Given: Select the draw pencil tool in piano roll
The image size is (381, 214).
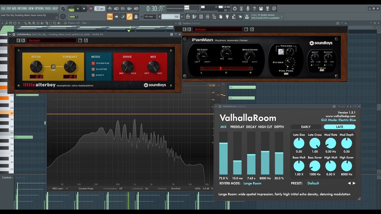Looking at the screenshot, I should coord(26,23).
